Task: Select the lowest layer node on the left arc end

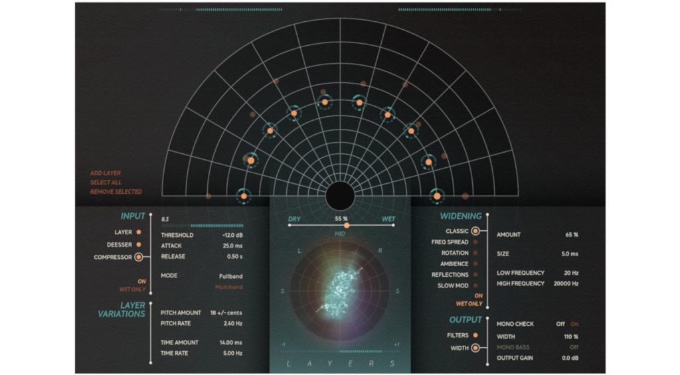Action: (x=243, y=196)
